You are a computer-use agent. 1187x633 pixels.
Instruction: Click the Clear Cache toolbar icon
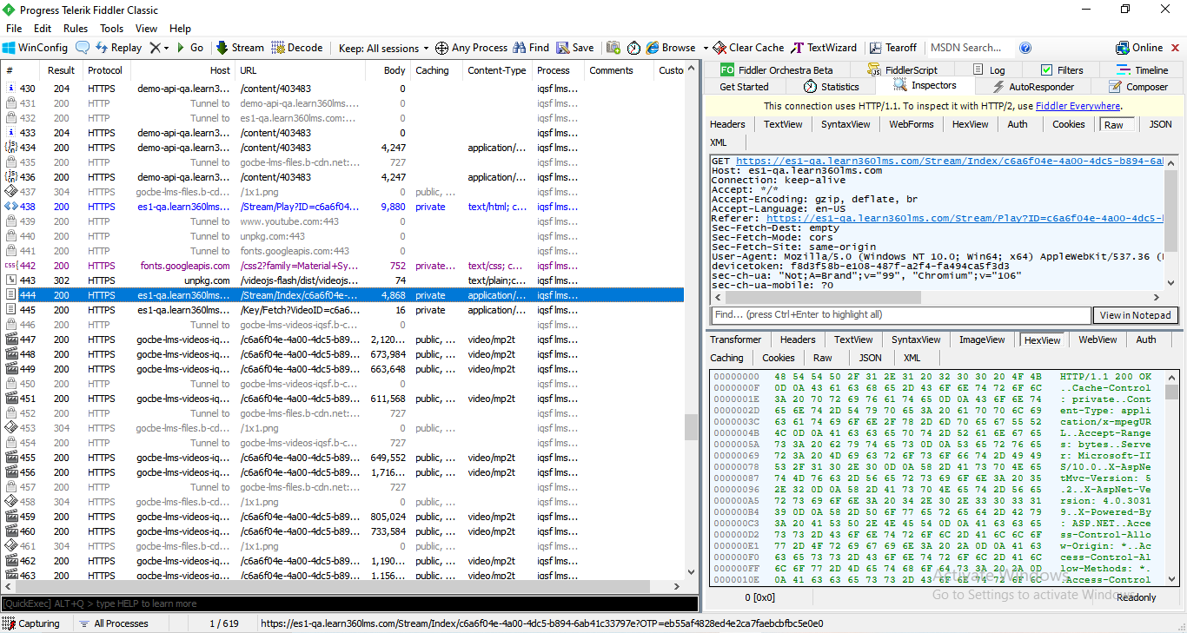point(748,48)
